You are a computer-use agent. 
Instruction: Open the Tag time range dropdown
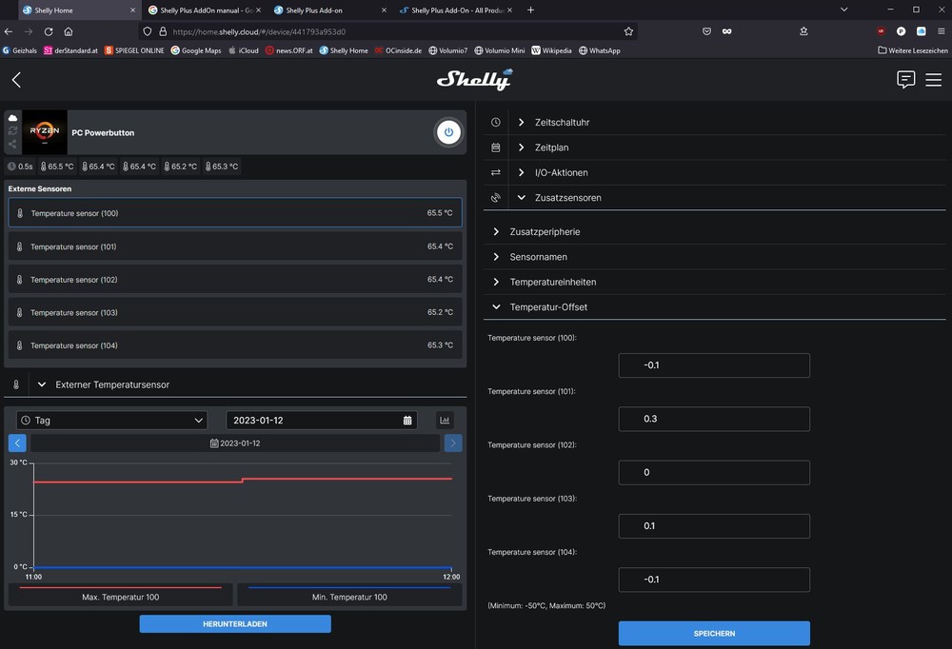111,420
